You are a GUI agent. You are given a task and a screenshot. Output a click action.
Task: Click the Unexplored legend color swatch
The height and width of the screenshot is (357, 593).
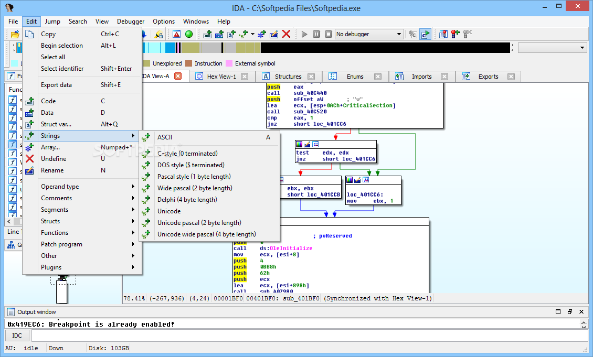[x=147, y=63]
